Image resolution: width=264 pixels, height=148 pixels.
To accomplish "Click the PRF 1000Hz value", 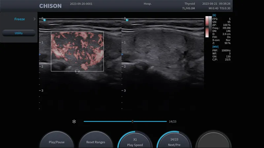I will pos(226,50).
